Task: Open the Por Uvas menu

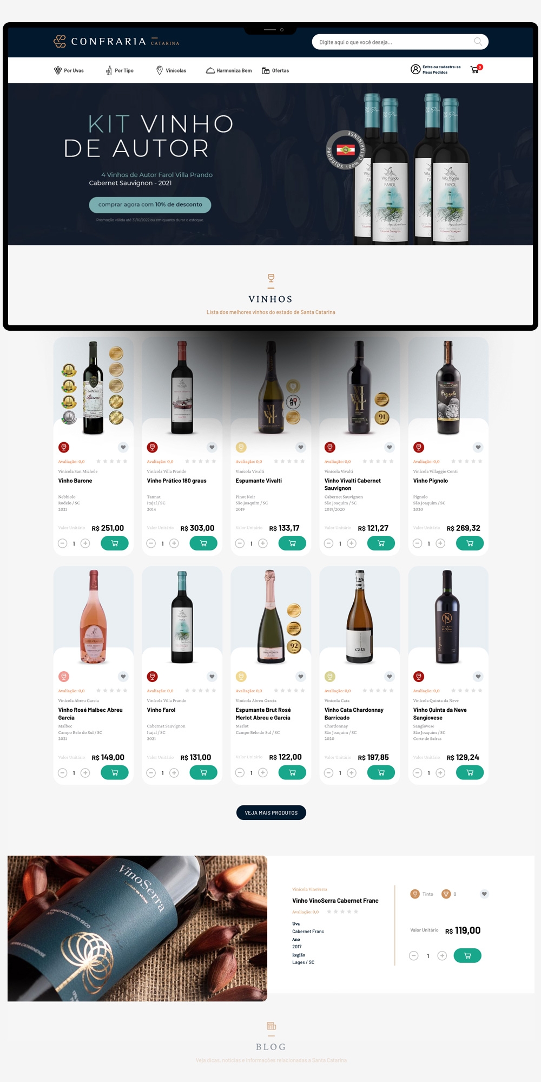Action: (69, 70)
